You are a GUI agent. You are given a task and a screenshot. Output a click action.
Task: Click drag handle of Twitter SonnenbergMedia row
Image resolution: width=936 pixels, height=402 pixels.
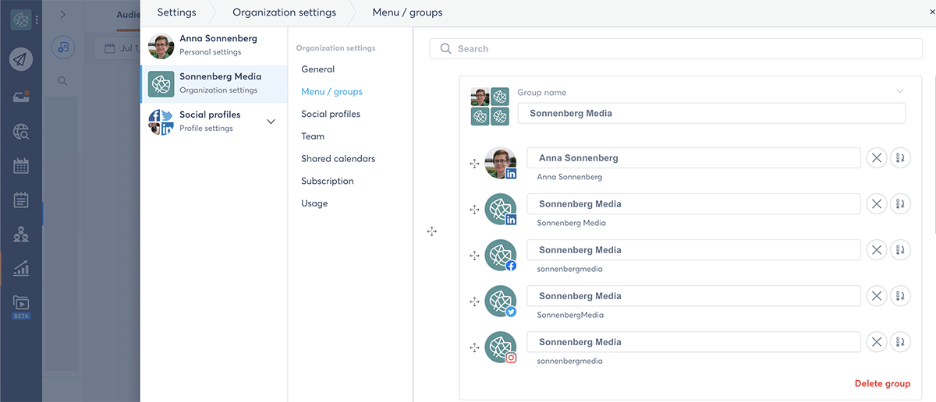(474, 301)
